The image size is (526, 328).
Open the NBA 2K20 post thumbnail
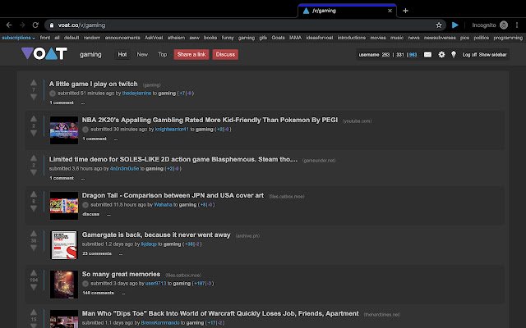tap(64, 130)
